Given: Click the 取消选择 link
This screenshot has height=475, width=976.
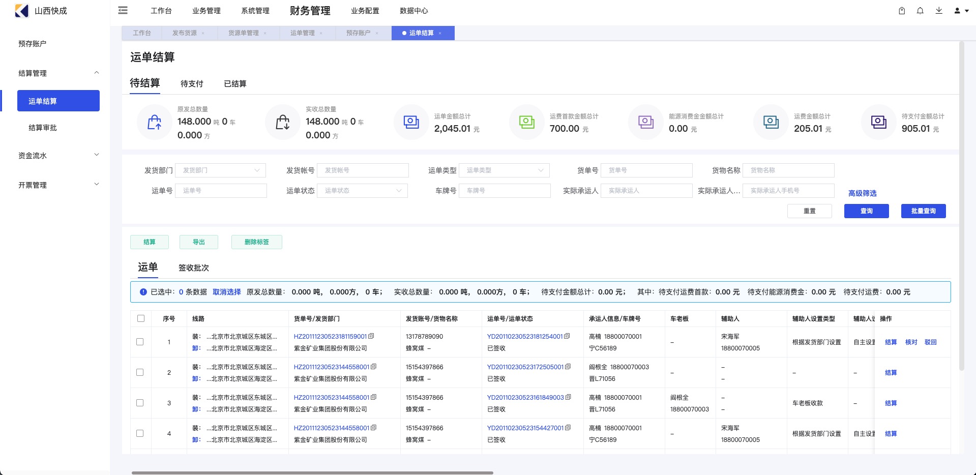Looking at the screenshot, I should 227,292.
